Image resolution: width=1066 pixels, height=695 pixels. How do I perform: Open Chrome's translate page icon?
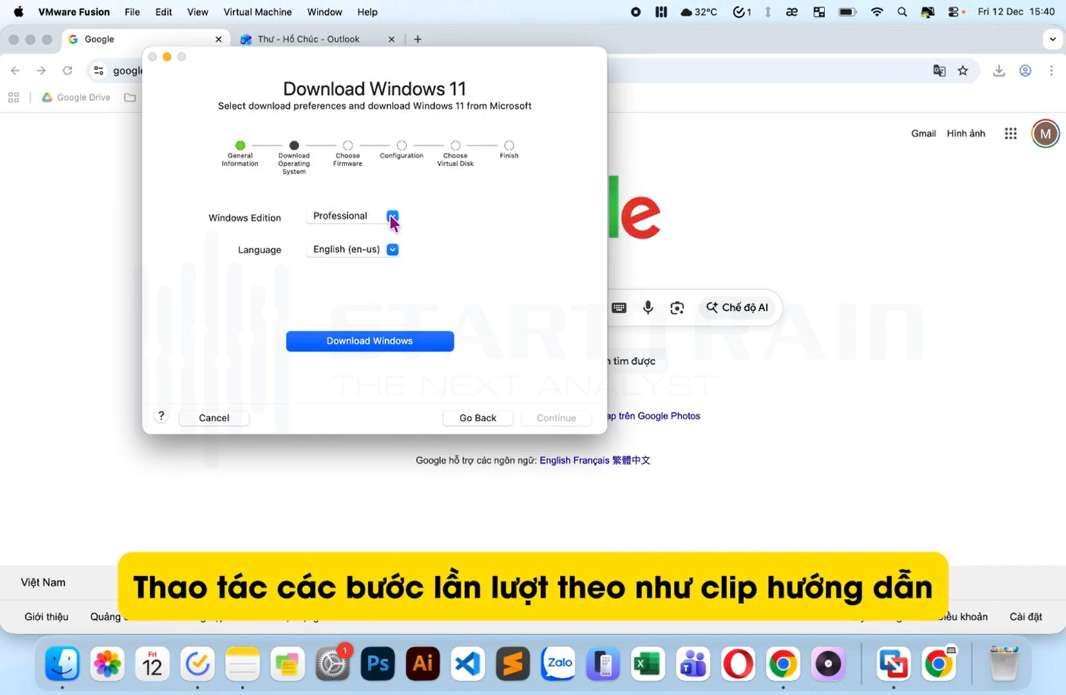click(939, 70)
